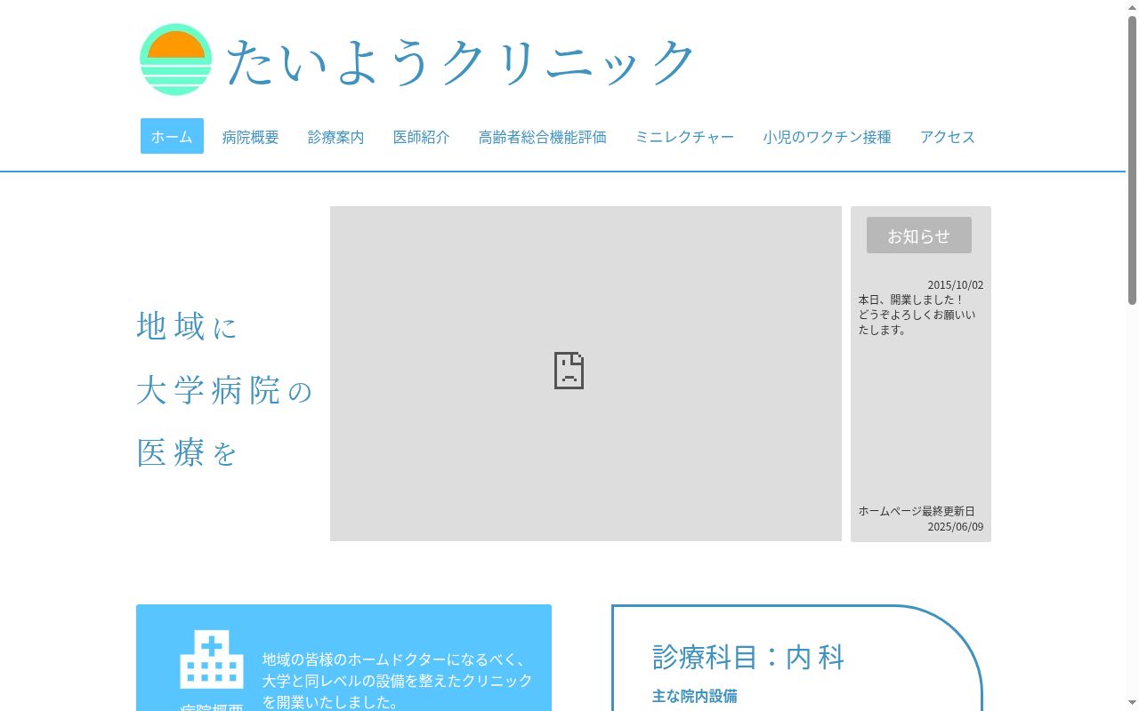Click the sun logo of たいようクリニック
This screenshot has width=1139, height=711.
(x=176, y=60)
